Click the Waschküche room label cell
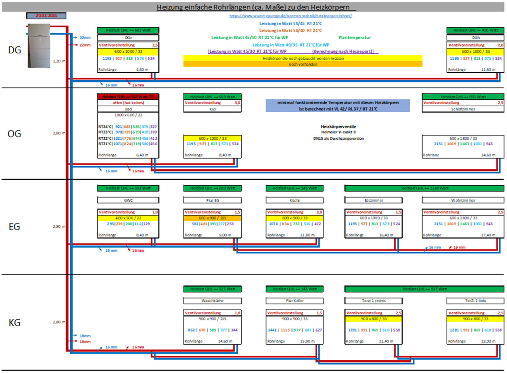The width and height of the screenshot is (507, 373). pyautogui.click(x=212, y=301)
